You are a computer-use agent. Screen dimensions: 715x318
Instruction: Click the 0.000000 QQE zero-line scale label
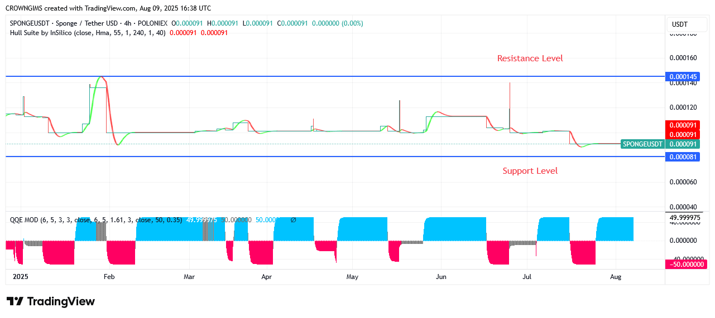pos(683,241)
